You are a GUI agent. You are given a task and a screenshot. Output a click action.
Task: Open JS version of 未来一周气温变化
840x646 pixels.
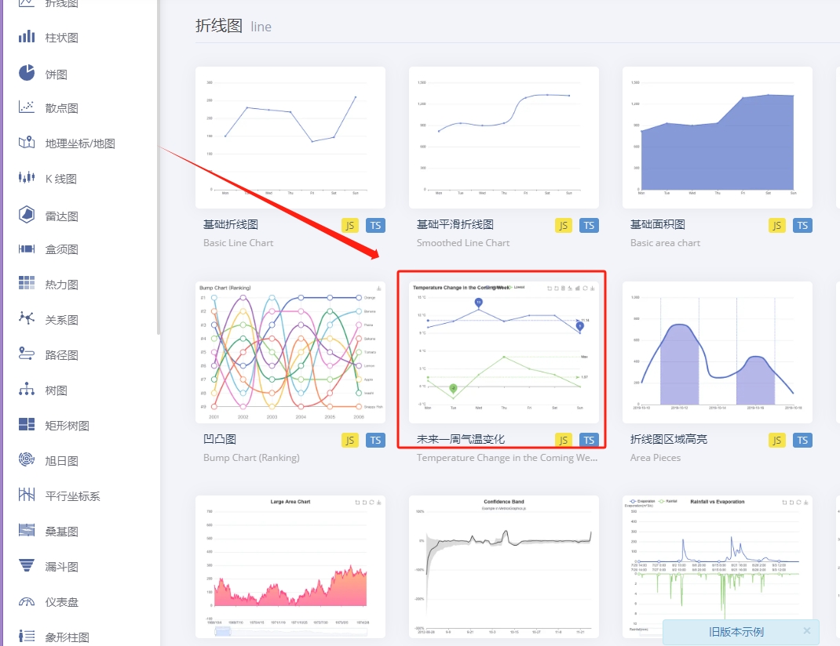tap(563, 440)
